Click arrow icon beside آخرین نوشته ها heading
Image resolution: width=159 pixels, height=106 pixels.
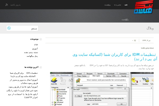[41, 67]
